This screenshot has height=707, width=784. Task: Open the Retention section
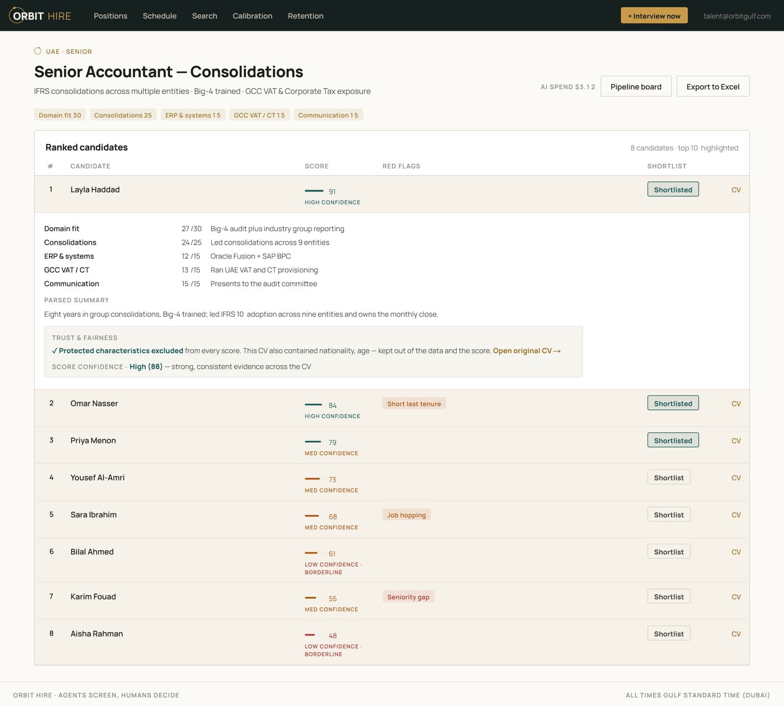coord(305,16)
